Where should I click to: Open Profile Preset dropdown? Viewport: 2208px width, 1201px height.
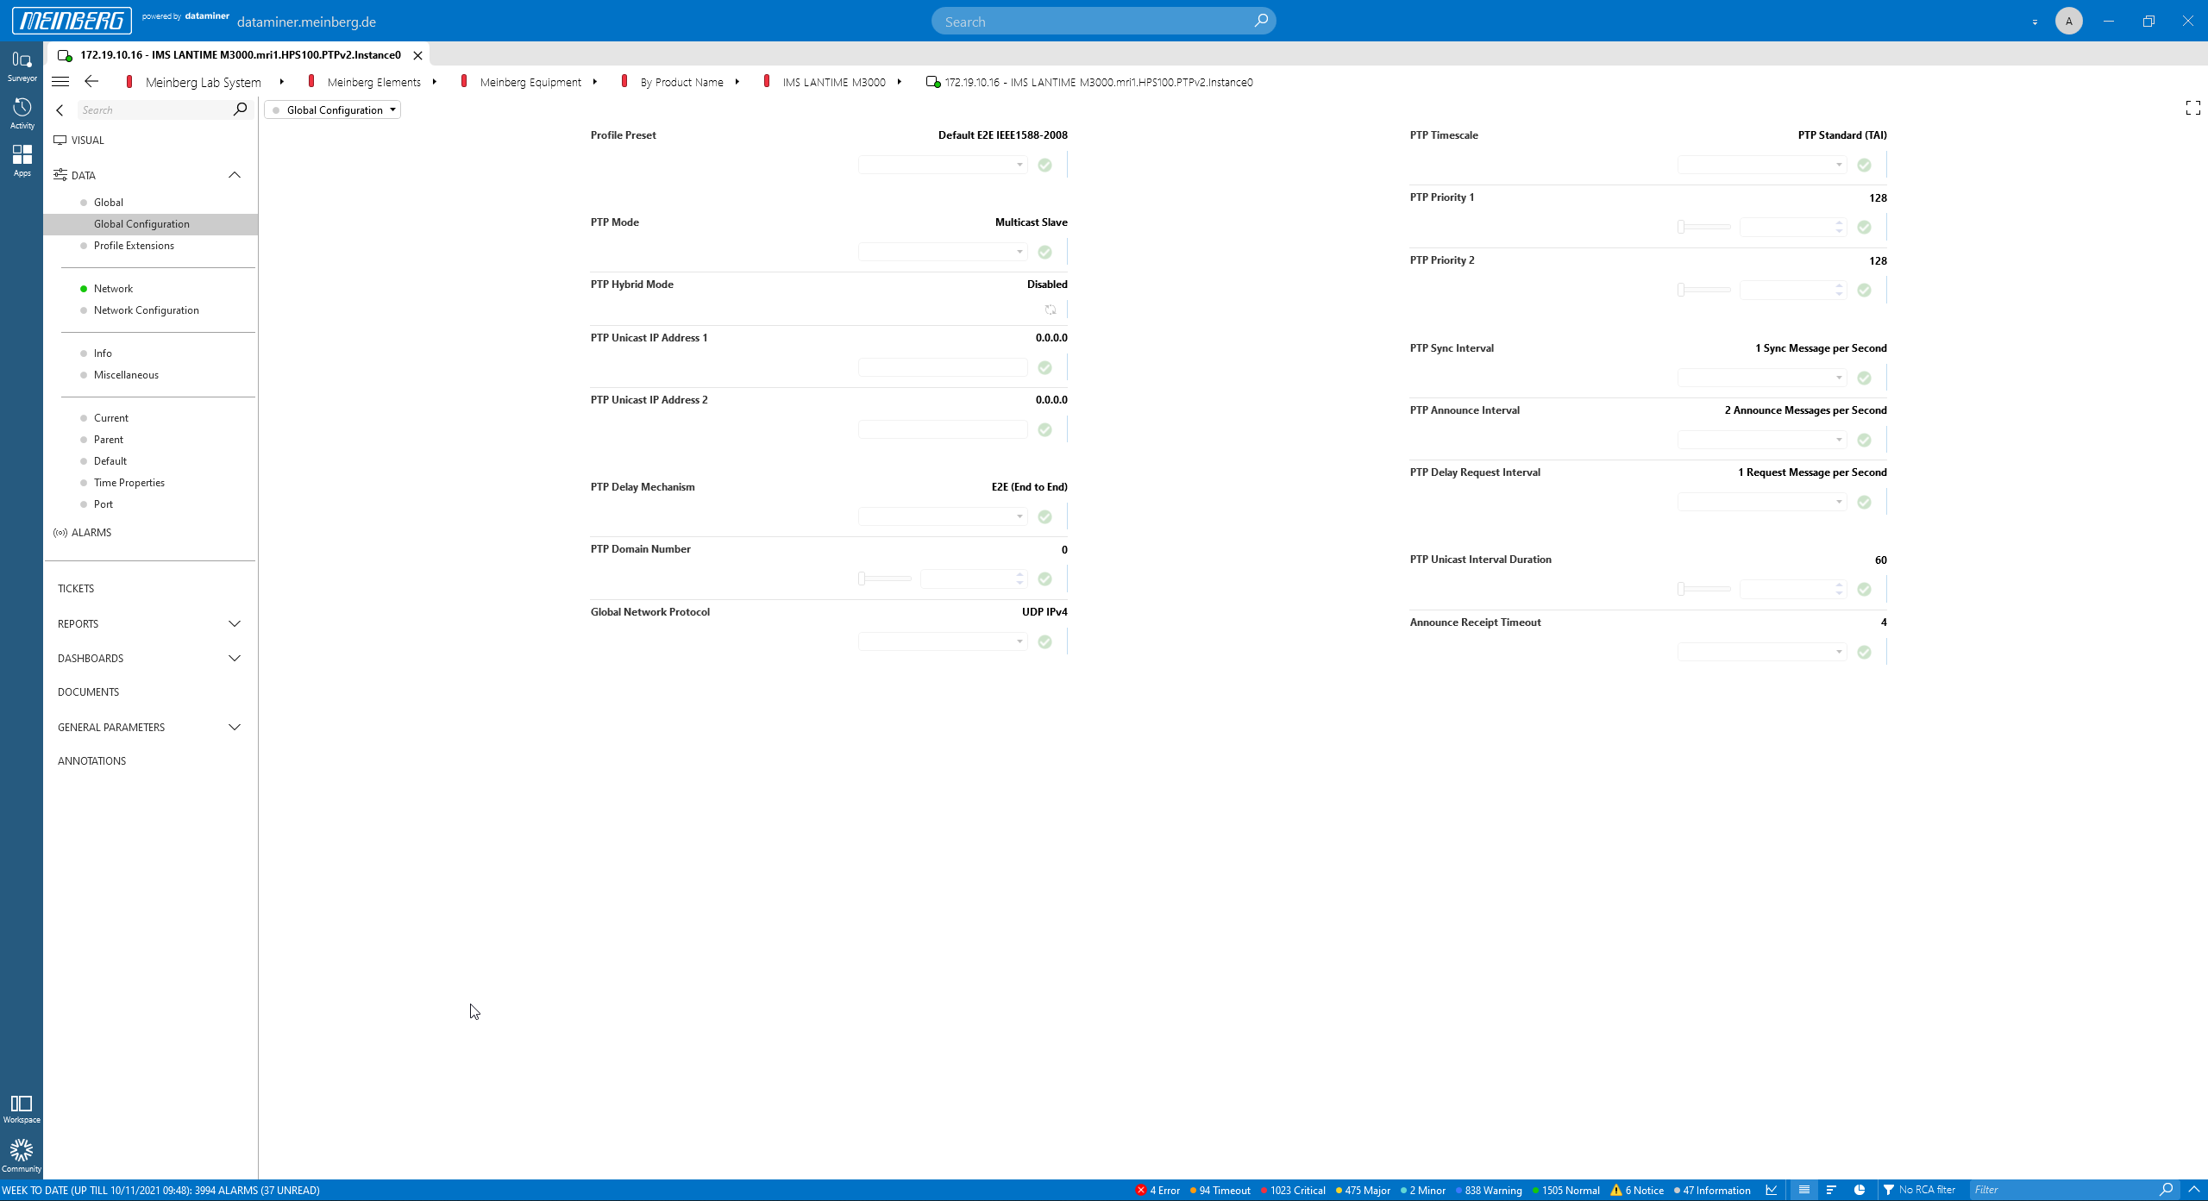pyautogui.click(x=942, y=165)
